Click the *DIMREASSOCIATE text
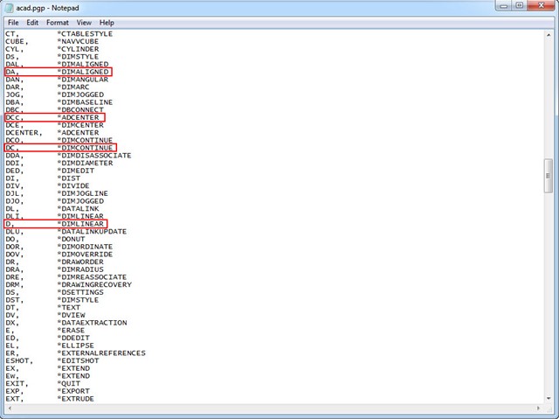The height and width of the screenshot is (419, 559). (x=92, y=277)
